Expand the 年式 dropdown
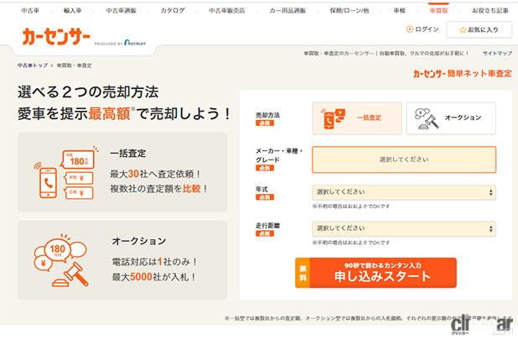518x340 pixels. point(403,192)
